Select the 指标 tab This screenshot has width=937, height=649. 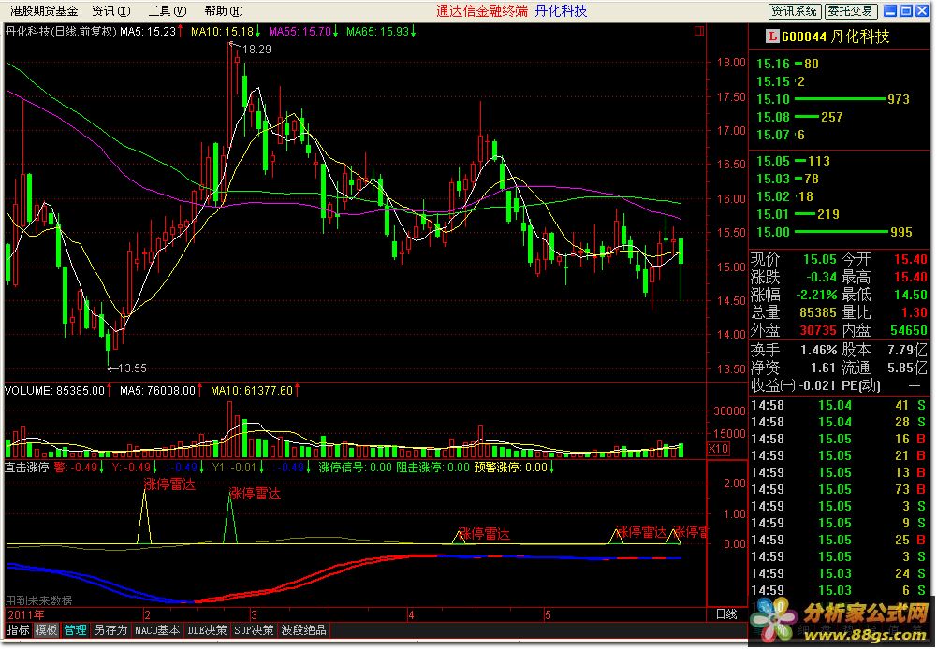[x=18, y=630]
